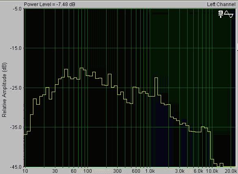
Task: Click the -45.0 amplitude axis label
Action: click(x=16, y=167)
